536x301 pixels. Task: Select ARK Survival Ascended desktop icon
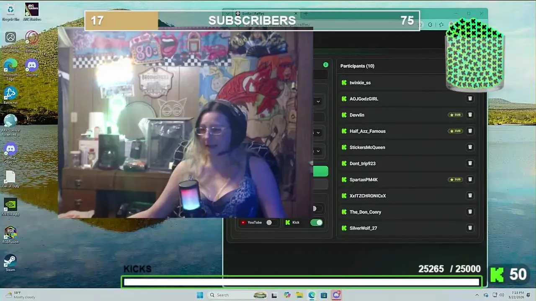coord(10,125)
